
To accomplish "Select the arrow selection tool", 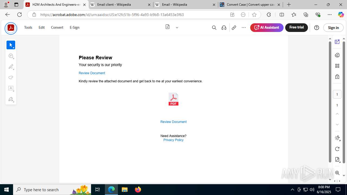I will point(11,45).
